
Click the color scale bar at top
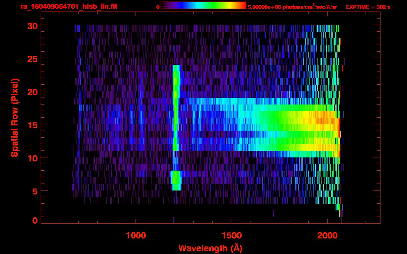pos(203,5)
